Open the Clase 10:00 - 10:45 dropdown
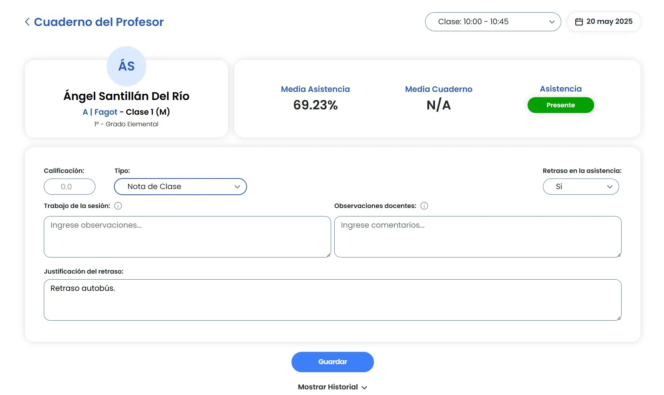 (x=492, y=22)
